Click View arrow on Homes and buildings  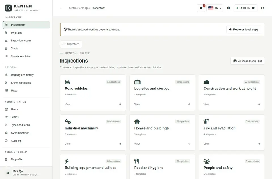click(x=189, y=144)
